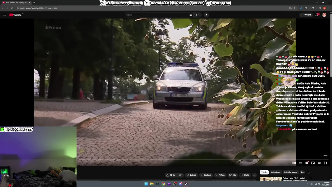Dislike the video with thumbs-down
The image size is (332, 187).
(x=180, y=175)
